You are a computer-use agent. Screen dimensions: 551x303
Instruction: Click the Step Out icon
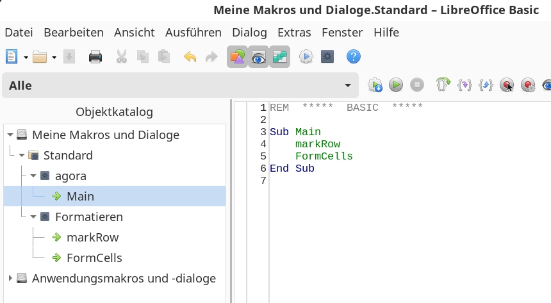pos(486,85)
